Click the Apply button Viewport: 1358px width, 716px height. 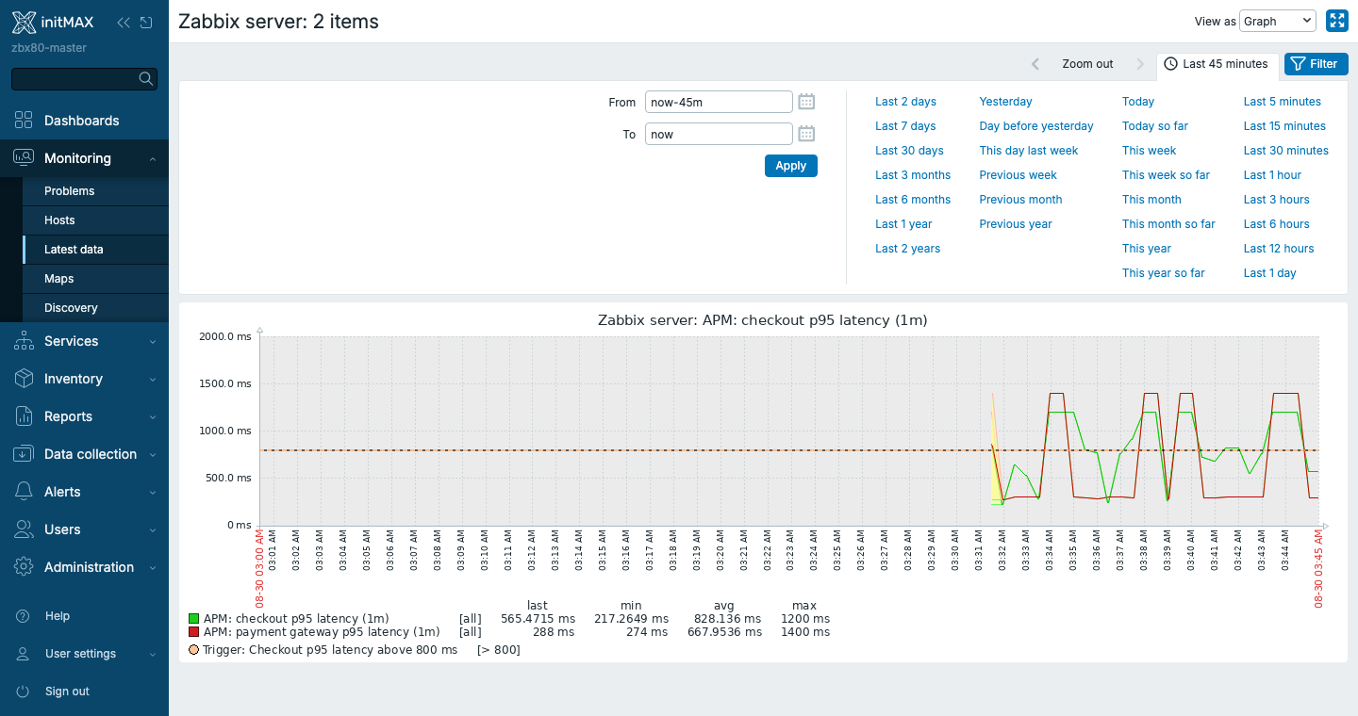[790, 166]
